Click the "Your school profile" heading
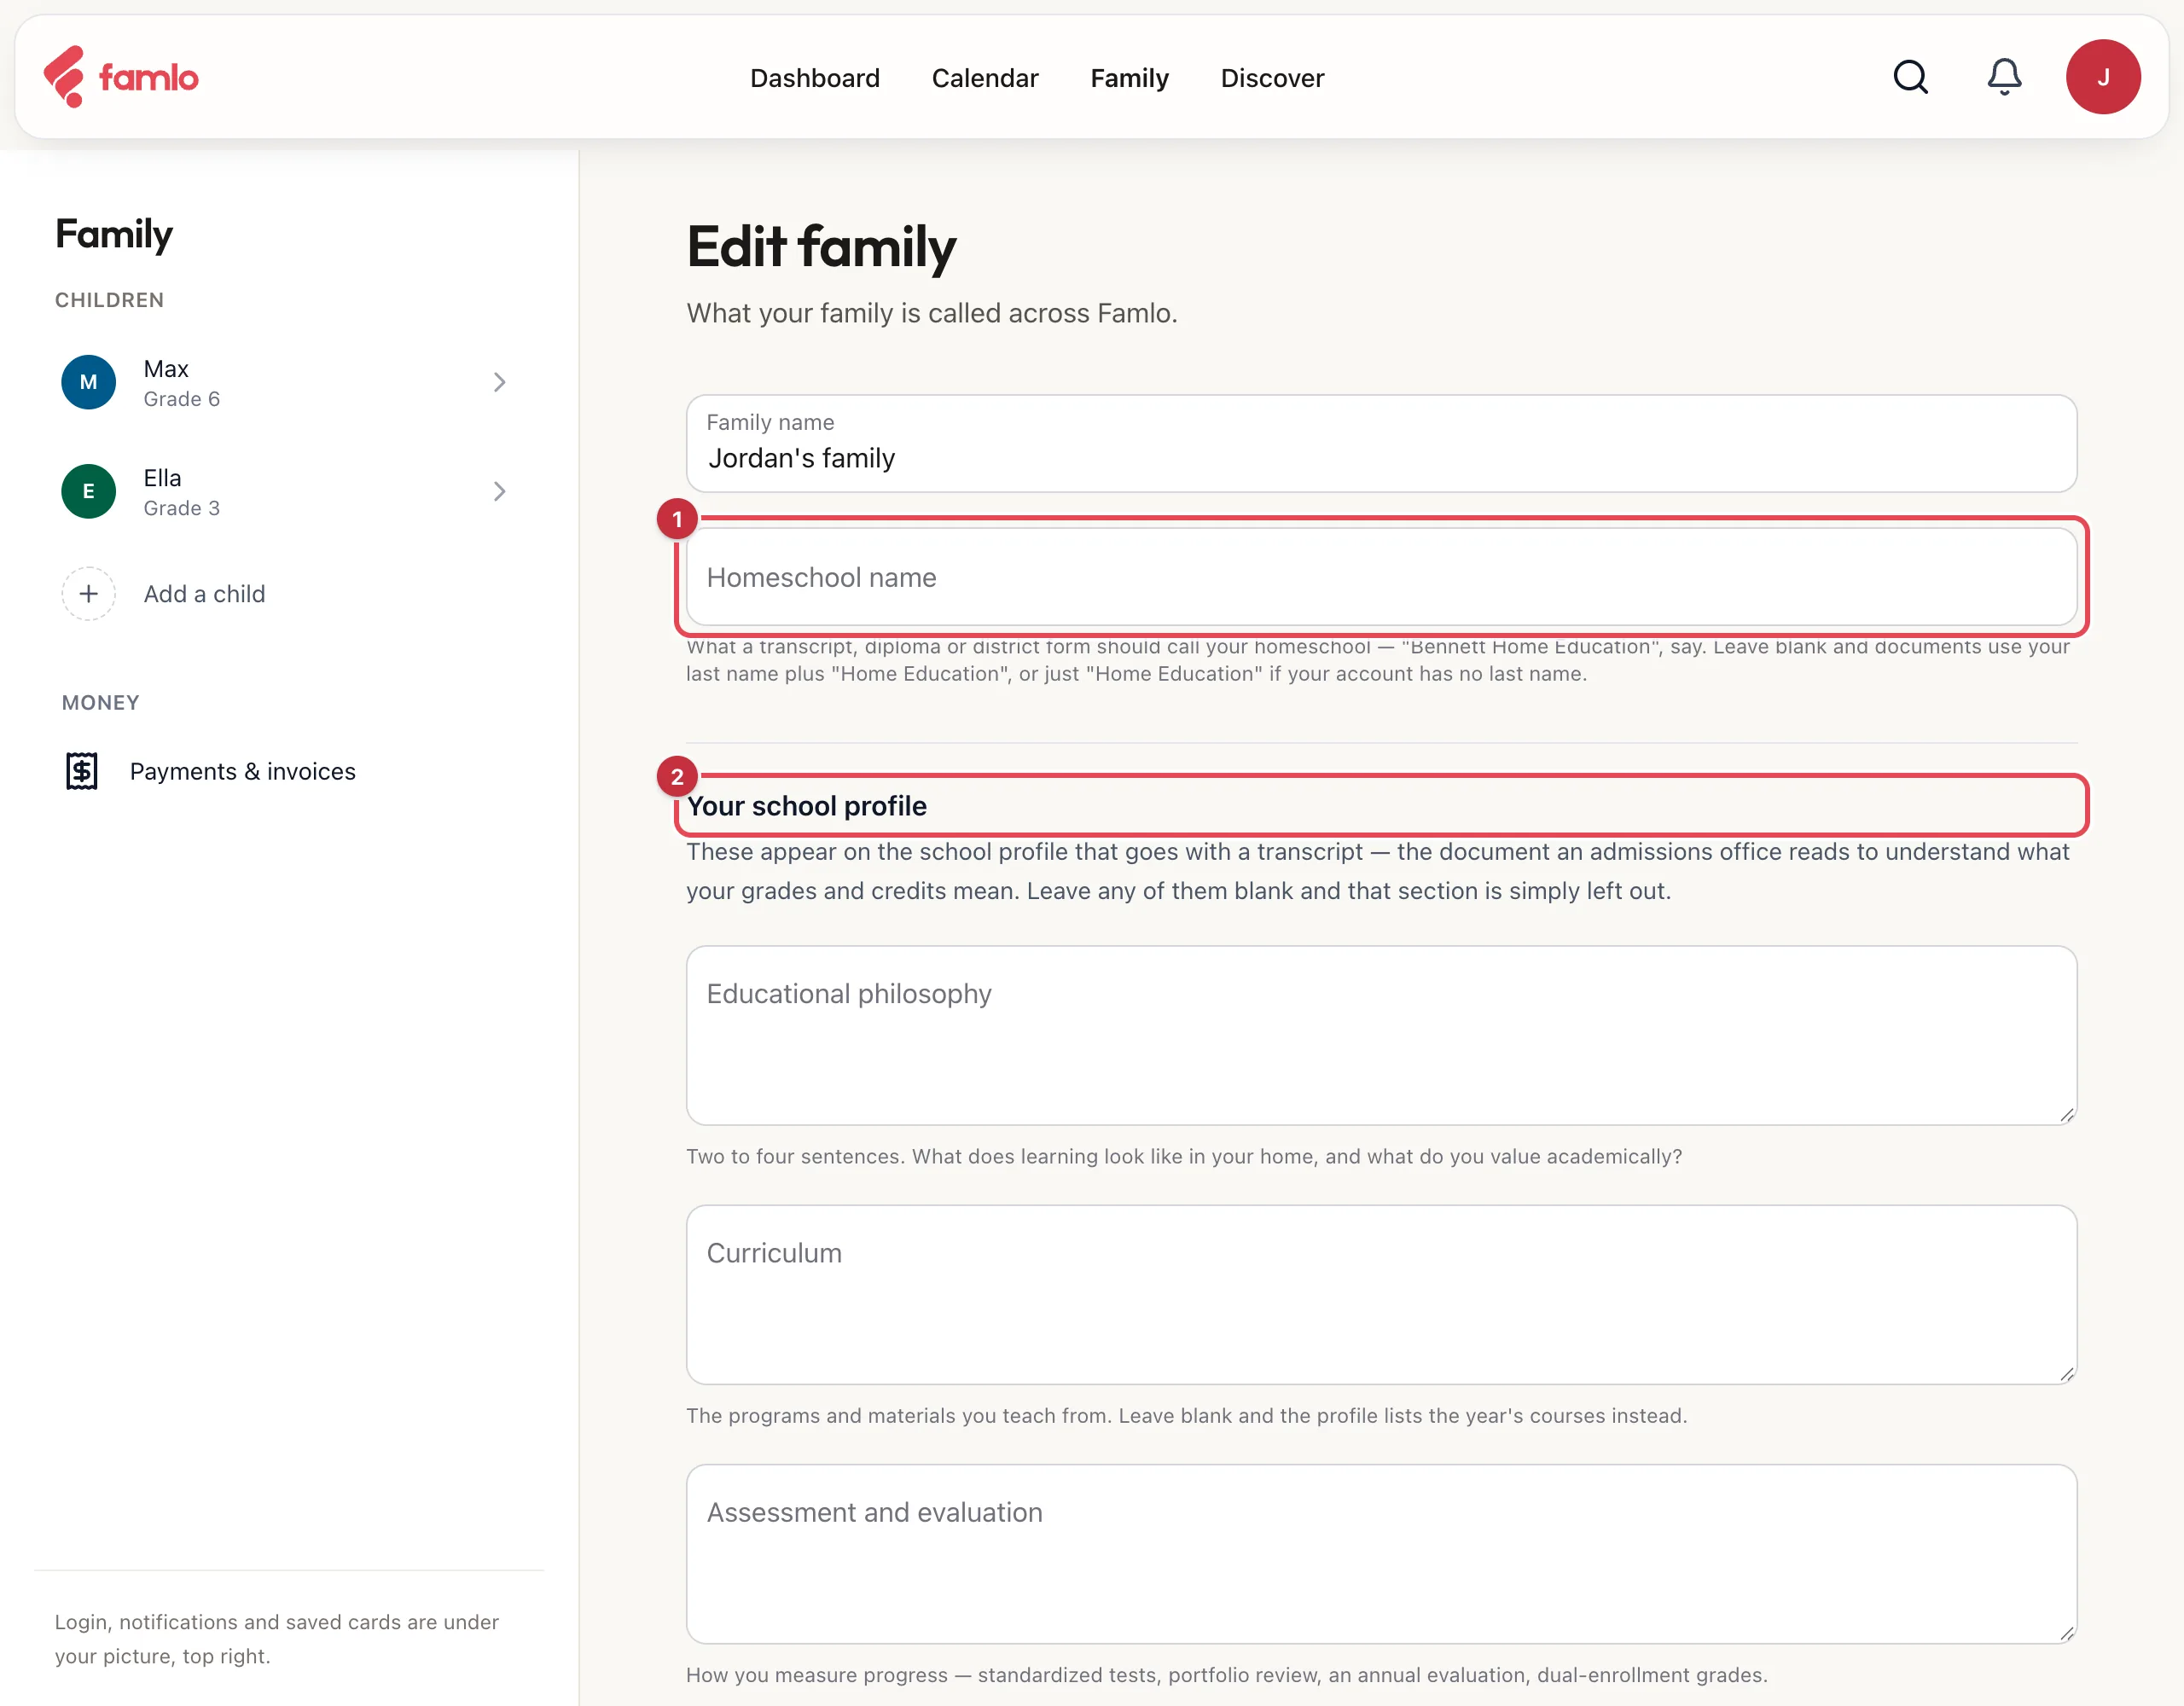 806,806
